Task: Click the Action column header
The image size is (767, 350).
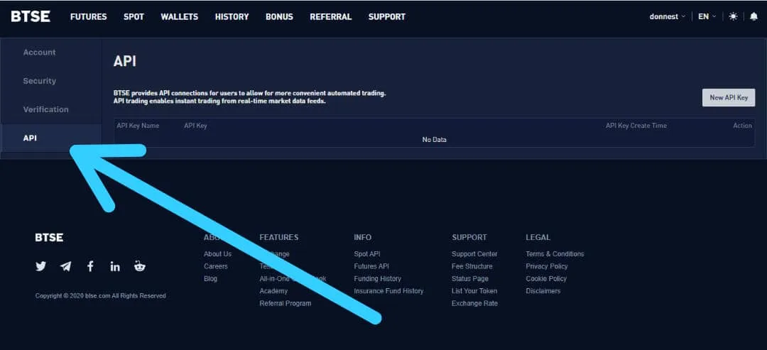Action: pyautogui.click(x=742, y=126)
